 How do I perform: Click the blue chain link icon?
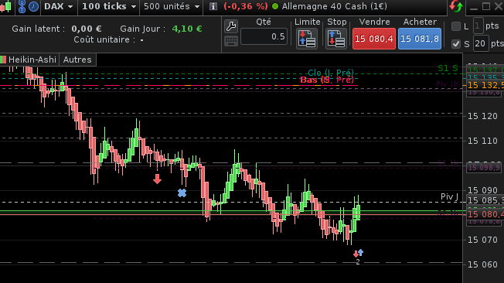point(22,6)
